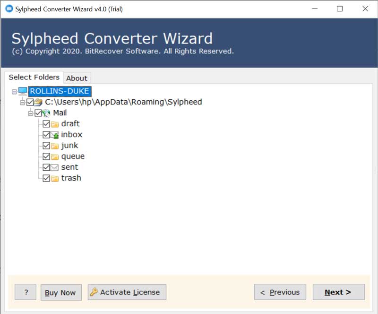Screen dimensions: 378x314
Task: Uncheck the C:\Users\hp\AppData path checkbox
Action: [30, 102]
